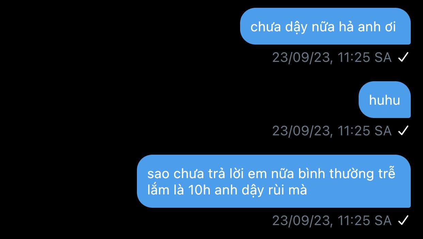This screenshot has height=239, width=423.
Task: Click the time "11:25 SA" under the "huhu" bubble
Action: [x=365, y=131]
